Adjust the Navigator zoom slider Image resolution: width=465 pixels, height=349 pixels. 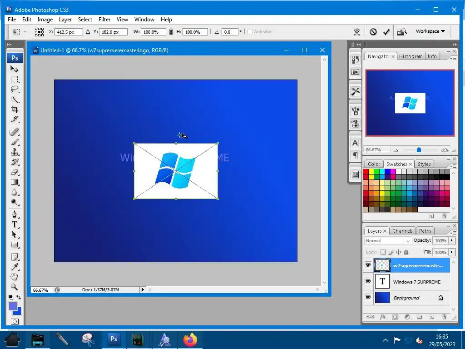[x=419, y=150]
